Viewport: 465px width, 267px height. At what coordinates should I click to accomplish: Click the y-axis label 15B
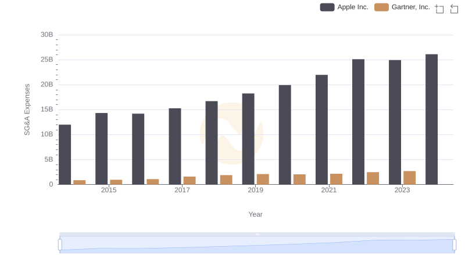pos(47,109)
